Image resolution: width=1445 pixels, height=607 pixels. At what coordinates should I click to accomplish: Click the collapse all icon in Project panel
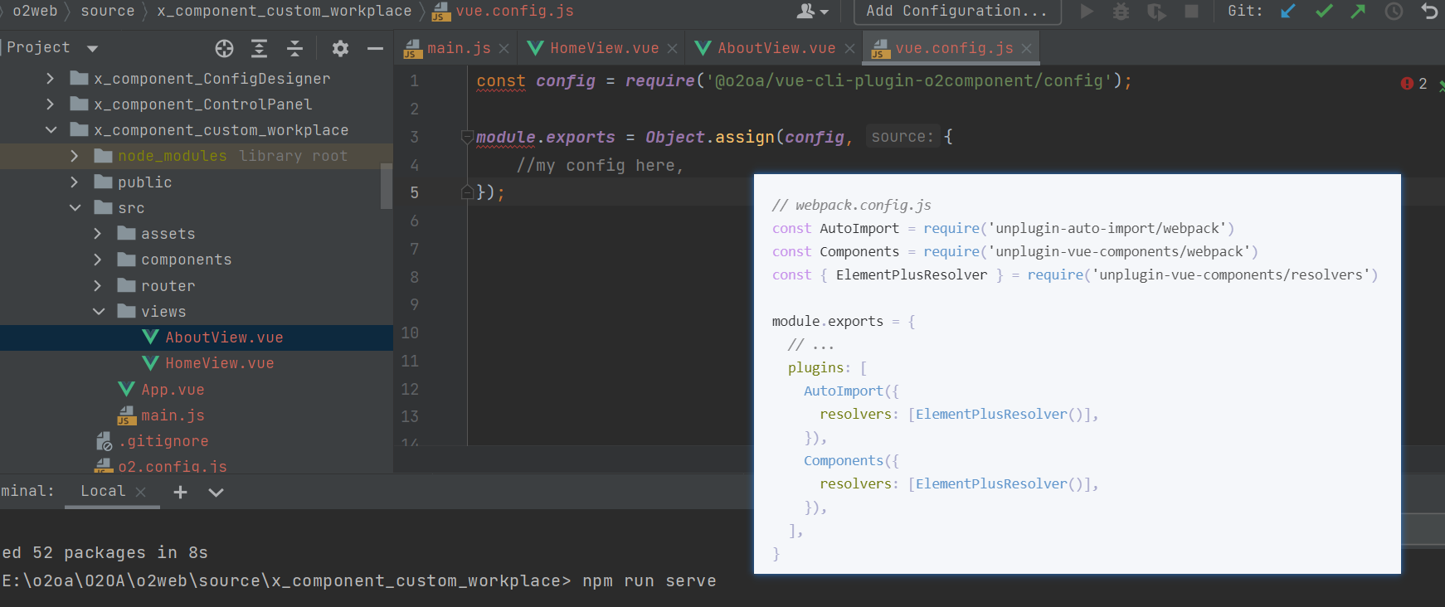coord(294,49)
